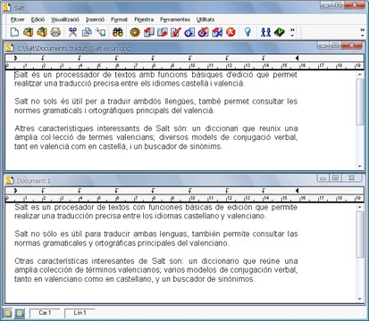Viewport: 369px width, 321px height.
Task: Expand the toolbar overflow chevron after green book
Action: pyautogui.click(x=292, y=32)
